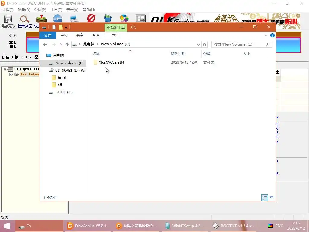Open DiskGenius 帮助(H) menu

[89, 10]
